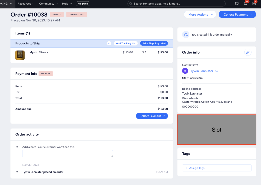Click the Mystic Mirrors product thumbnail
Viewport: 261px width, 185px height.
coord(20,55)
